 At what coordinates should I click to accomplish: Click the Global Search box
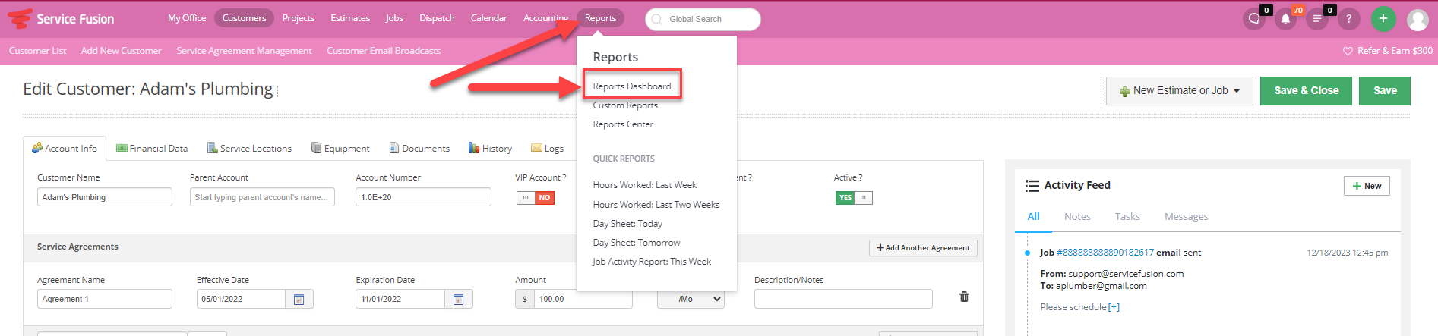(x=703, y=19)
